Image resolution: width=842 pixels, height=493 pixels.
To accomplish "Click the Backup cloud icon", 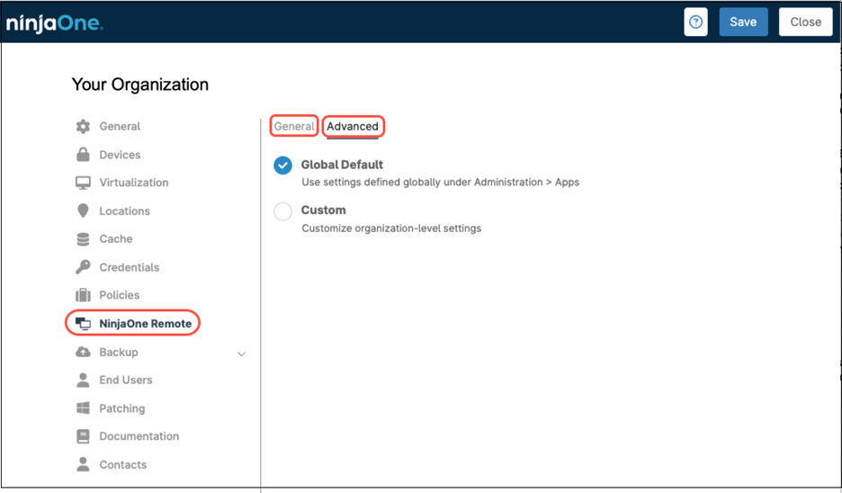I will (x=84, y=352).
